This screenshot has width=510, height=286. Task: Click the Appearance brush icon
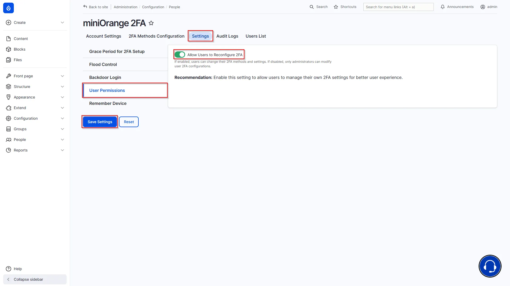click(8, 97)
